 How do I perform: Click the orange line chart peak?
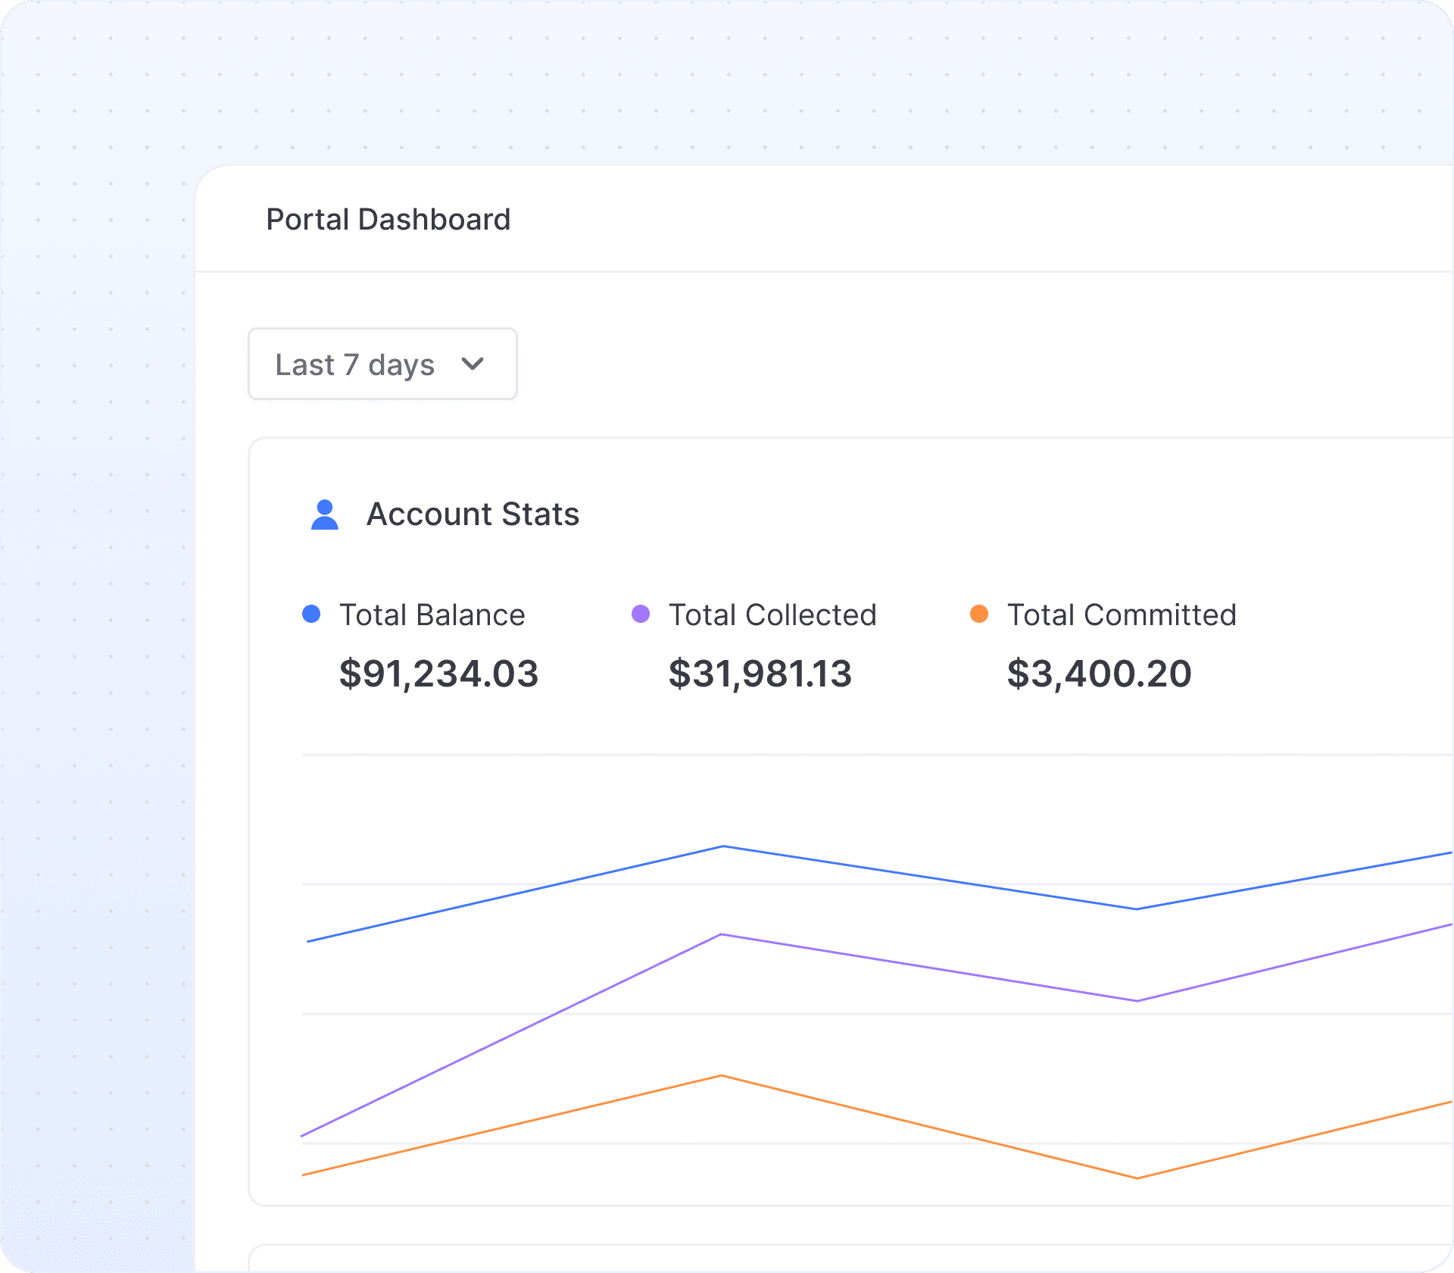722,1075
